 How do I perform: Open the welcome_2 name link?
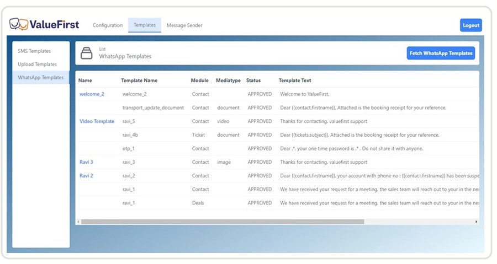point(92,94)
